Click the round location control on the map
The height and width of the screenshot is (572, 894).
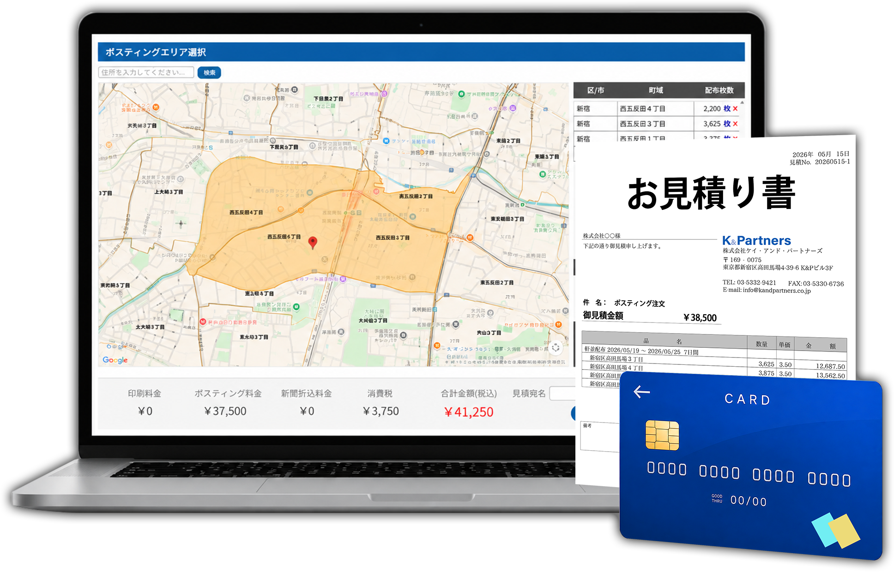pos(556,347)
